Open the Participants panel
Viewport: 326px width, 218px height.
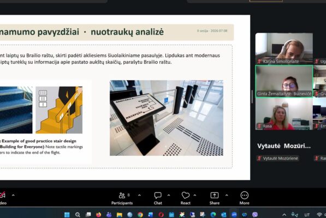click(122, 198)
